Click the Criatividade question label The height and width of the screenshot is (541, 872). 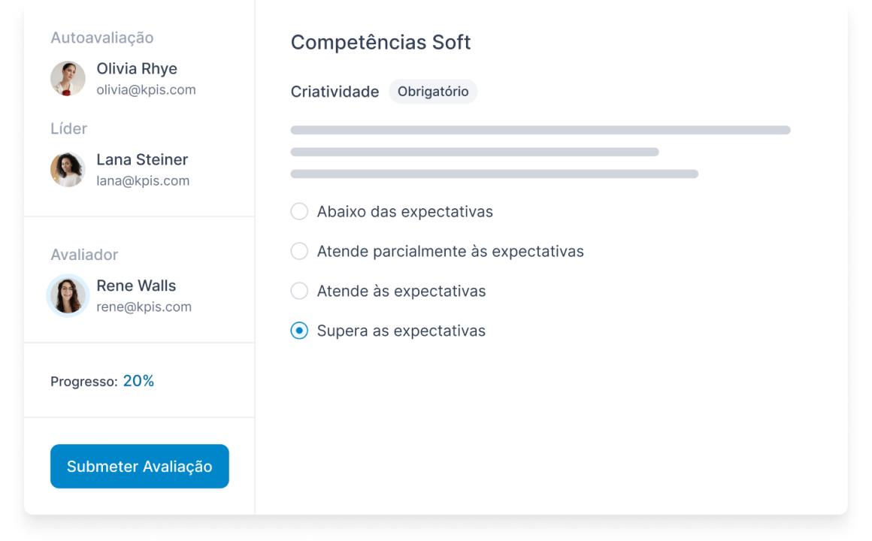click(x=335, y=92)
